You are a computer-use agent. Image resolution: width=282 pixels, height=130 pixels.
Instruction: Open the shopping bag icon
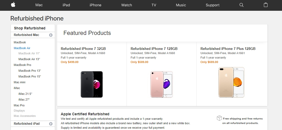[266, 5]
